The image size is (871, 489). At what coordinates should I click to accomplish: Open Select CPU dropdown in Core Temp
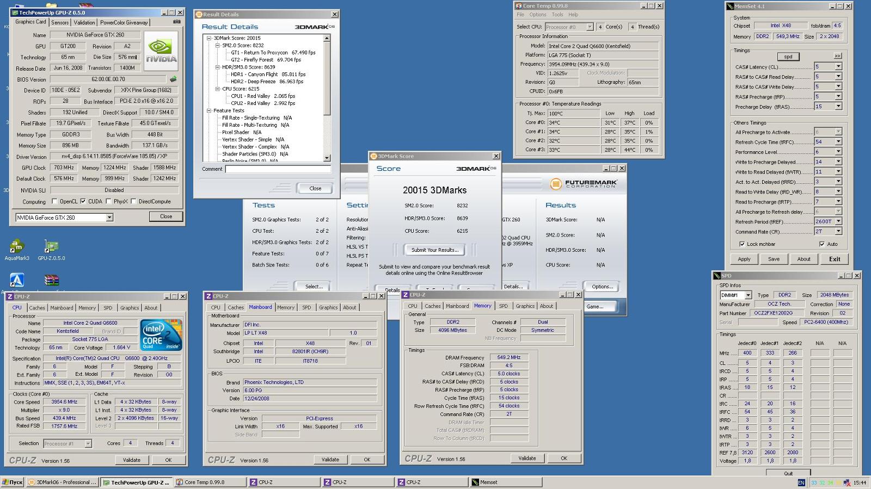590,27
